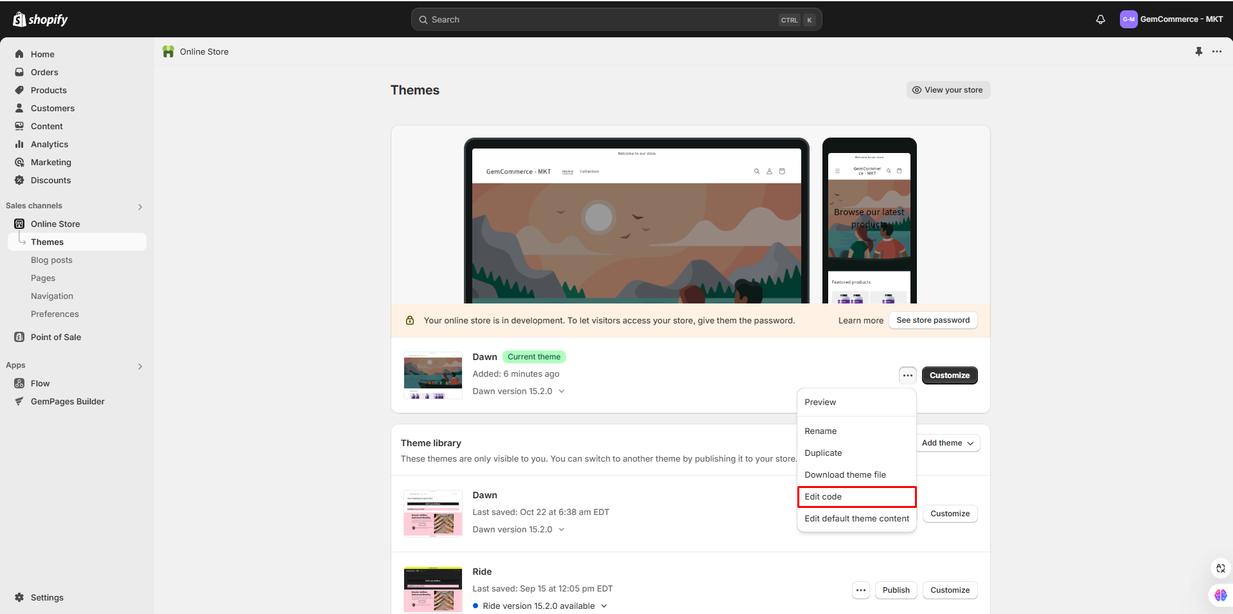The height and width of the screenshot is (614, 1233).
Task: Open Settings from the gear icon
Action: click(x=19, y=597)
